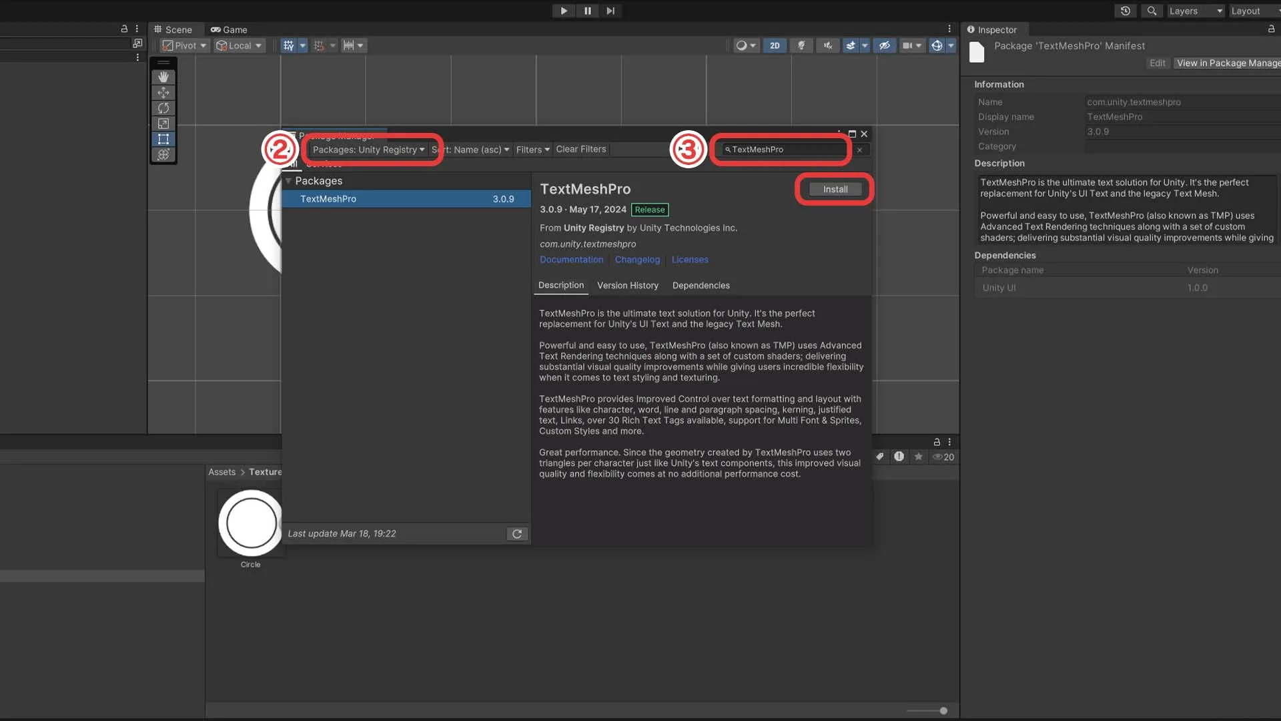Screen dimensions: 1281x721
Task: Open Sort: Name (asc) dropdown
Action: tap(470, 150)
